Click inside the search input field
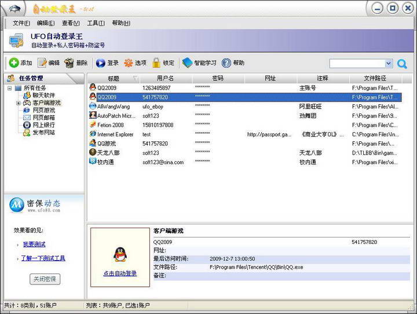 [357, 63]
